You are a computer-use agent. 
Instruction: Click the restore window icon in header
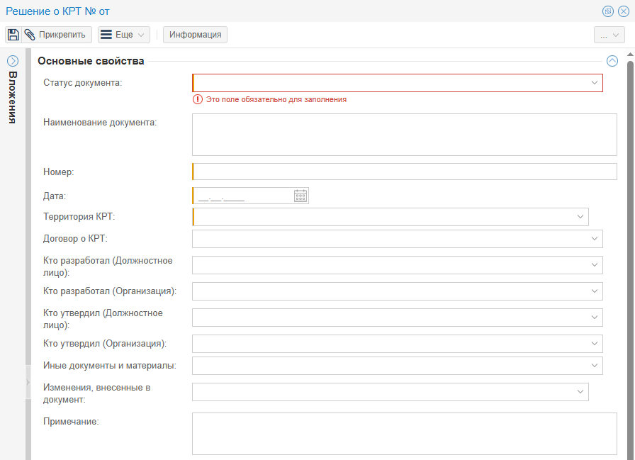(608, 11)
